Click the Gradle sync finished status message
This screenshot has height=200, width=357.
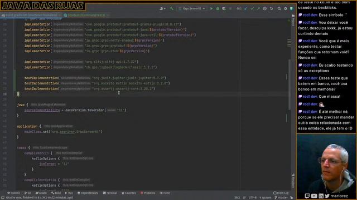click(x=40, y=198)
